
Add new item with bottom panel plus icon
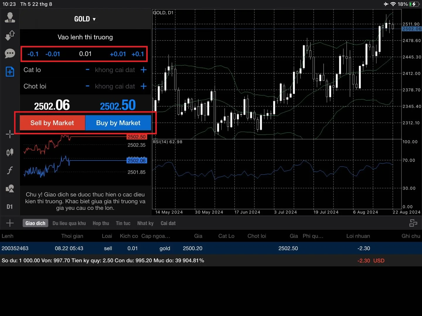pyautogui.click(x=10, y=223)
